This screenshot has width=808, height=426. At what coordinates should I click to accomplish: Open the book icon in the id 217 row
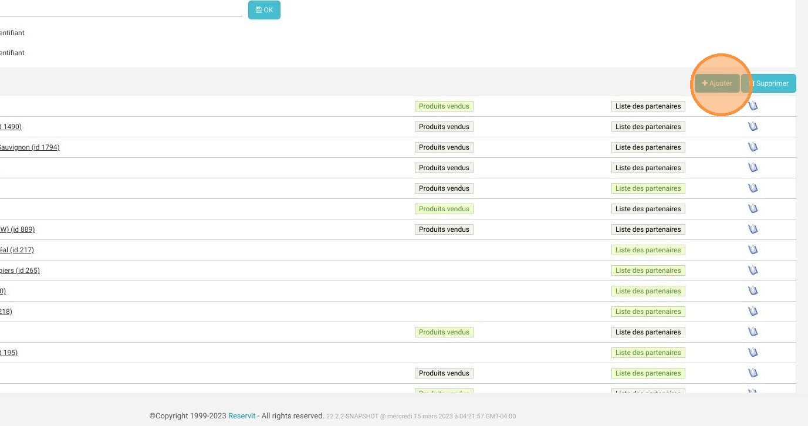(x=753, y=249)
